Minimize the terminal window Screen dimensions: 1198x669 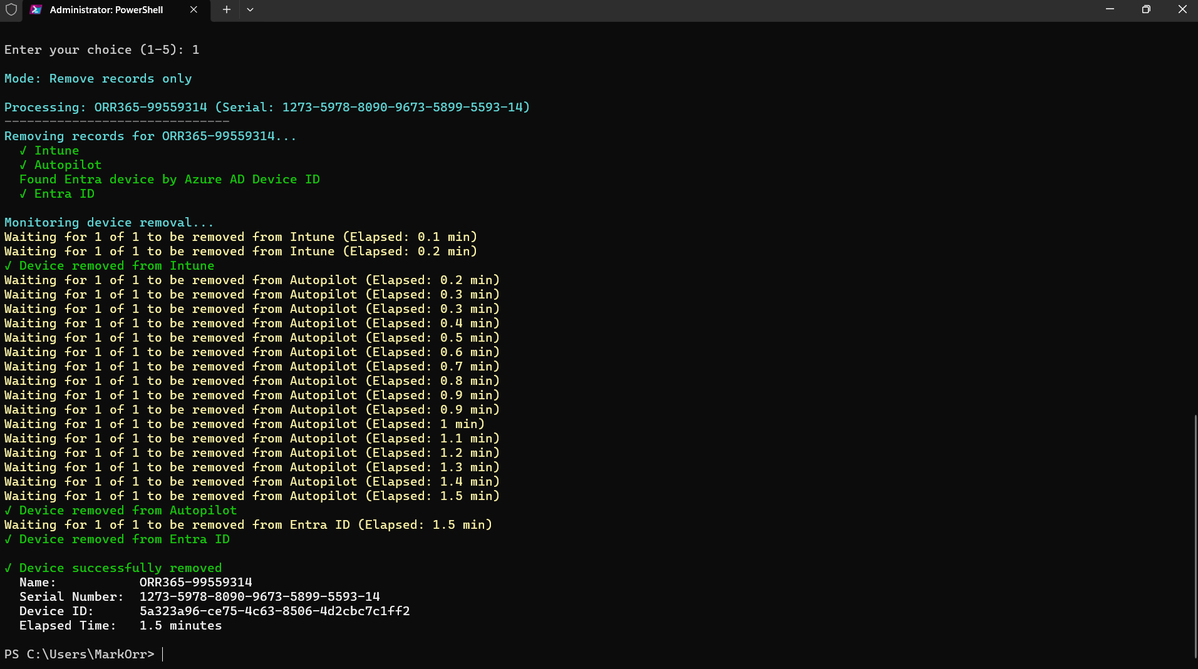pos(1110,10)
